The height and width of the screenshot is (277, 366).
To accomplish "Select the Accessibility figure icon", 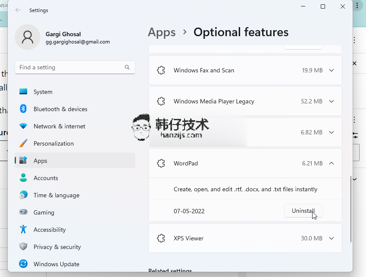I will (x=23, y=229).
